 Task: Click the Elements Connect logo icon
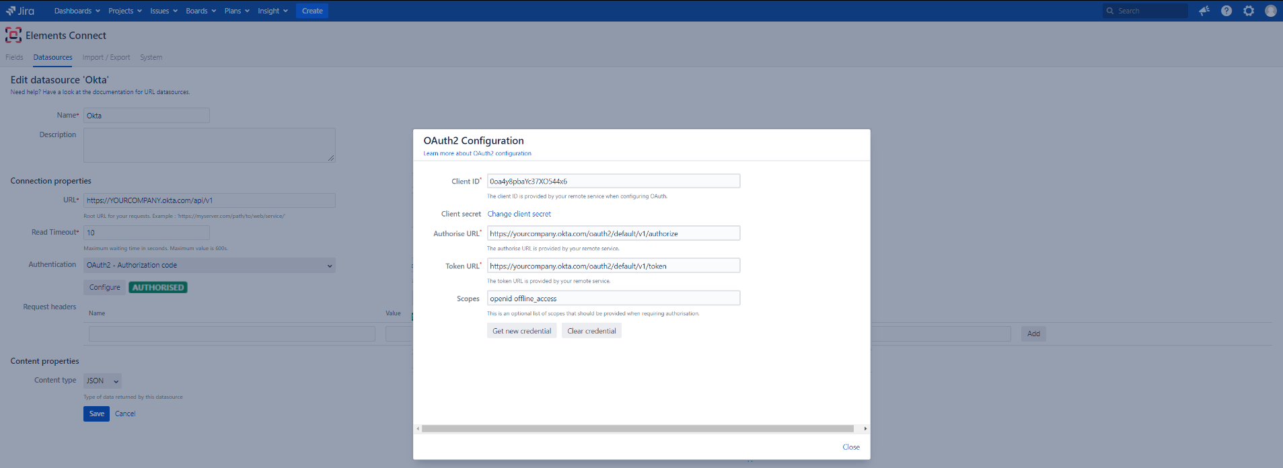point(13,35)
